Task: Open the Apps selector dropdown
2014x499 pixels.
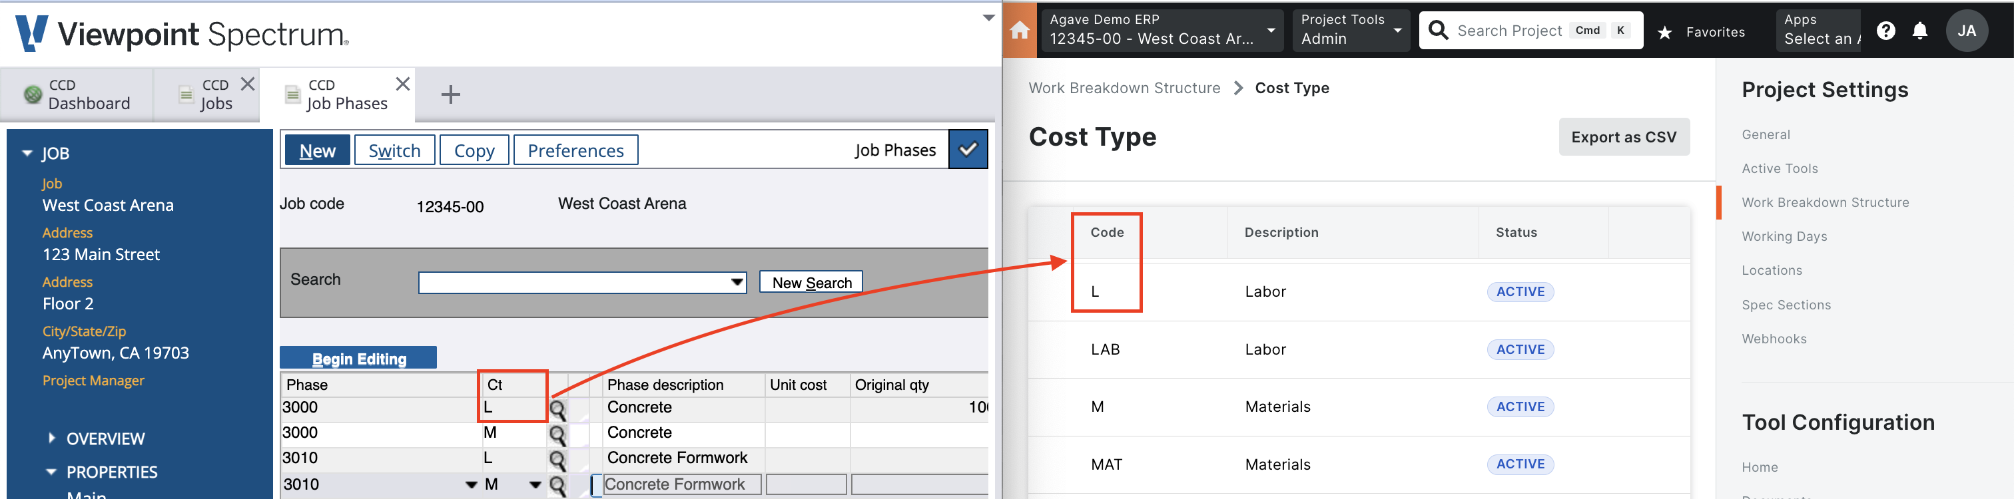Action: pos(1818,31)
